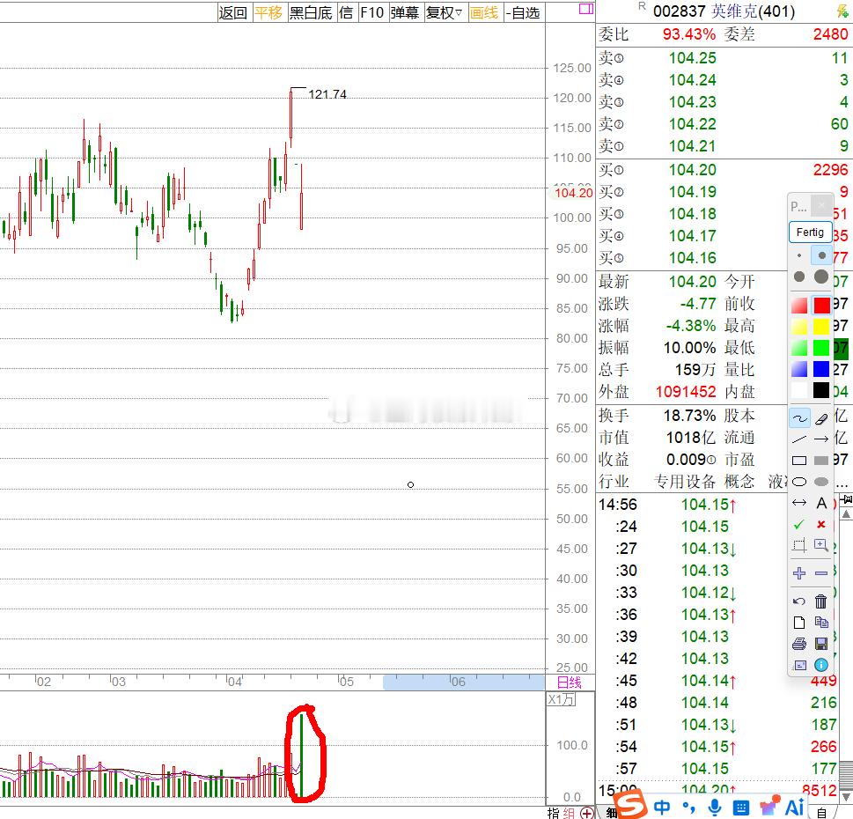The height and width of the screenshot is (819, 853).
Task: Select the text 'A' annotation tool
Action: tap(821, 503)
